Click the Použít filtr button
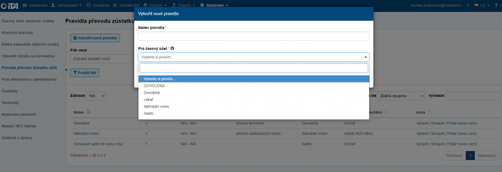This screenshot has height=172, width=502. coord(85,73)
